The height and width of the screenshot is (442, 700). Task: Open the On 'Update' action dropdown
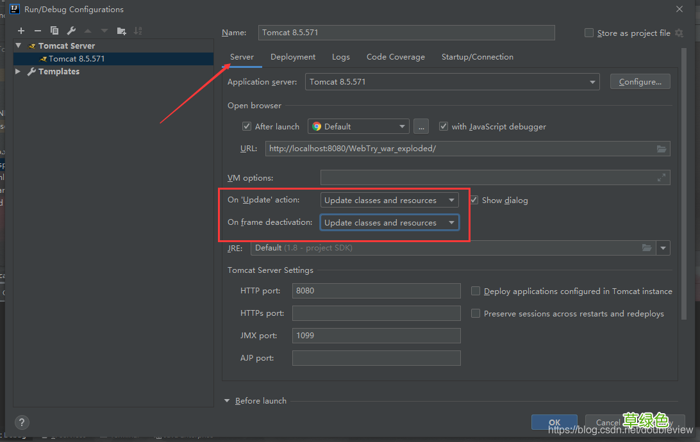point(389,201)
